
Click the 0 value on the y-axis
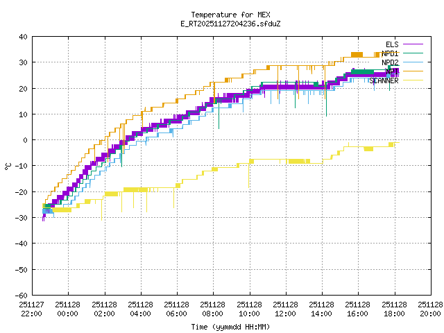[25, 140]
